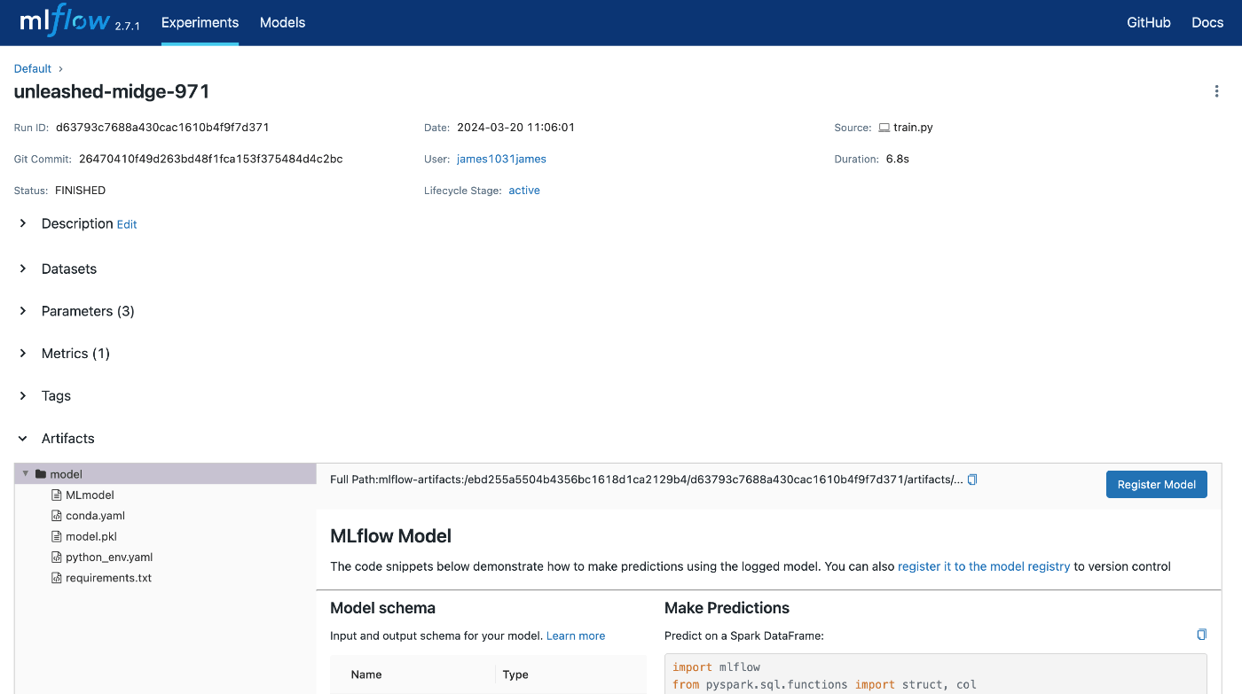This screenshot has height=694, width=1242.
Task: Collapse the model folder tree arrow
Action: point(26,474)
